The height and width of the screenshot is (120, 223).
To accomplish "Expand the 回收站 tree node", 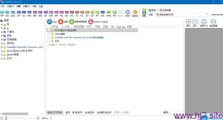I will tap(2, 43).
